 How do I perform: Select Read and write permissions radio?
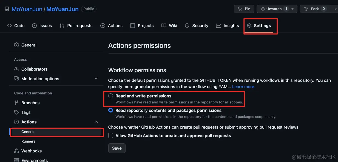click(111, 96)
